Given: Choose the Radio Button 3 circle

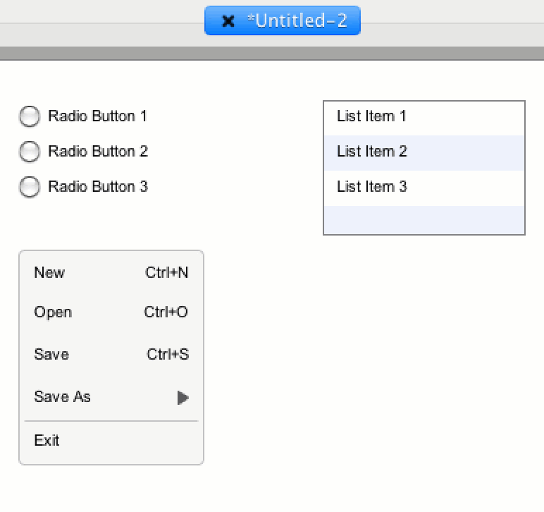Looking at the screenshot, I should pos(30,187).
